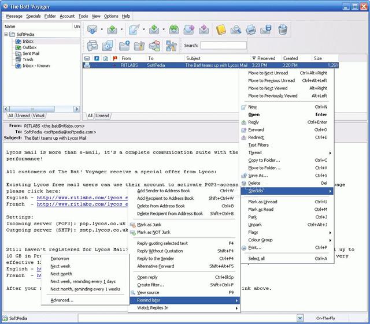Image resolution: width=370 pixels, height=324 pixels.
Task: Click the redirect message purple-arrow icon
Action: pyautogui.click(x=203, y=29)
